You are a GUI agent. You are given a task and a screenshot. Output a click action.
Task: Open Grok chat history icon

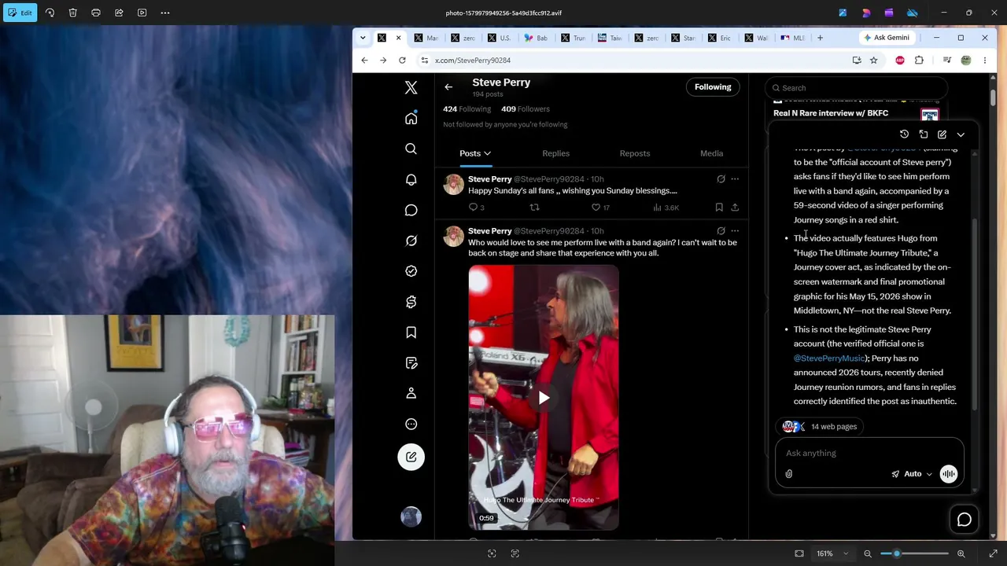904,134
